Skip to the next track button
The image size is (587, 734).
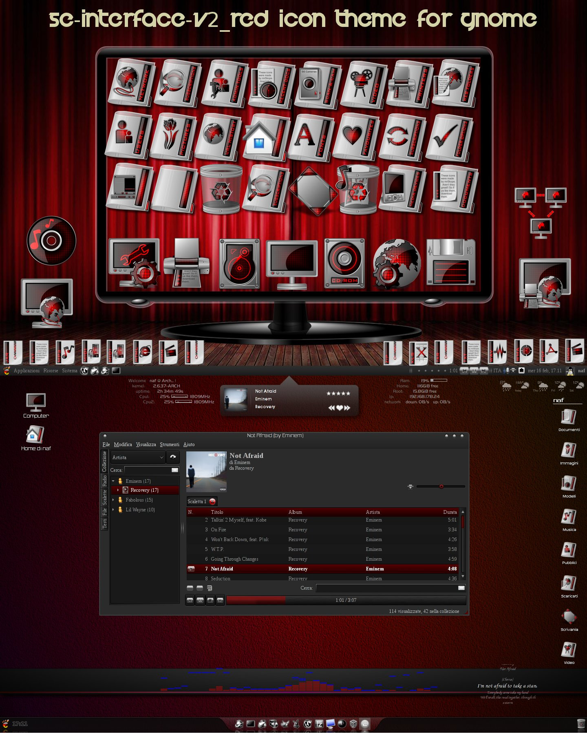(x=220, y=600)
